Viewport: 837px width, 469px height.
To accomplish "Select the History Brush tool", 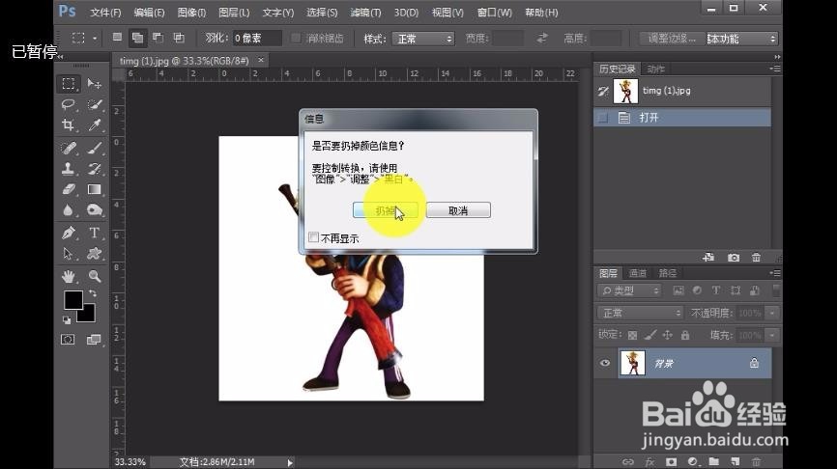I will tap(95, 169).
